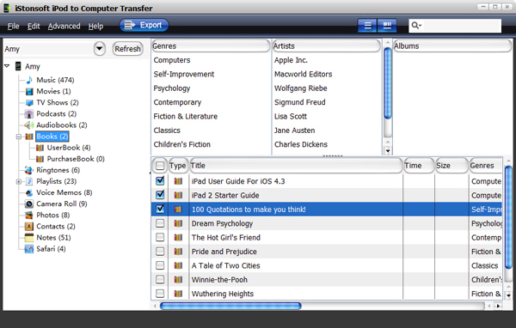The height and width of the screenshot is (328, 516).
Task: Click book type icon of Wuthering Heights
Action: click(x=178, y=294)
